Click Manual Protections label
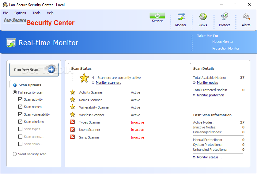Image resolution: width=257 pixels, height=174 pixels. [207, 140]
